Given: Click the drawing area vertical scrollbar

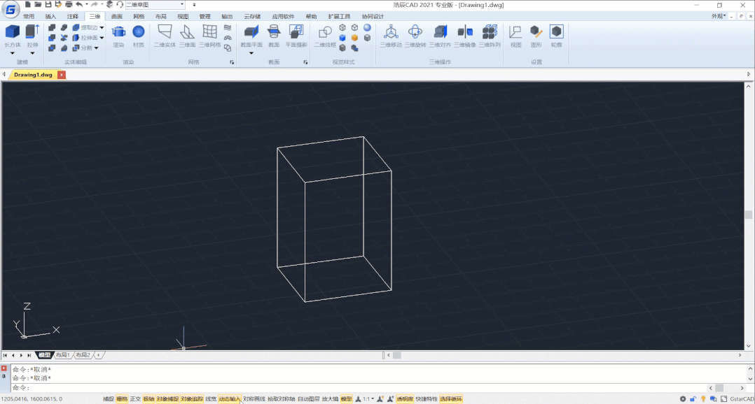Looking at the screenshot, I should click(748, 216).
